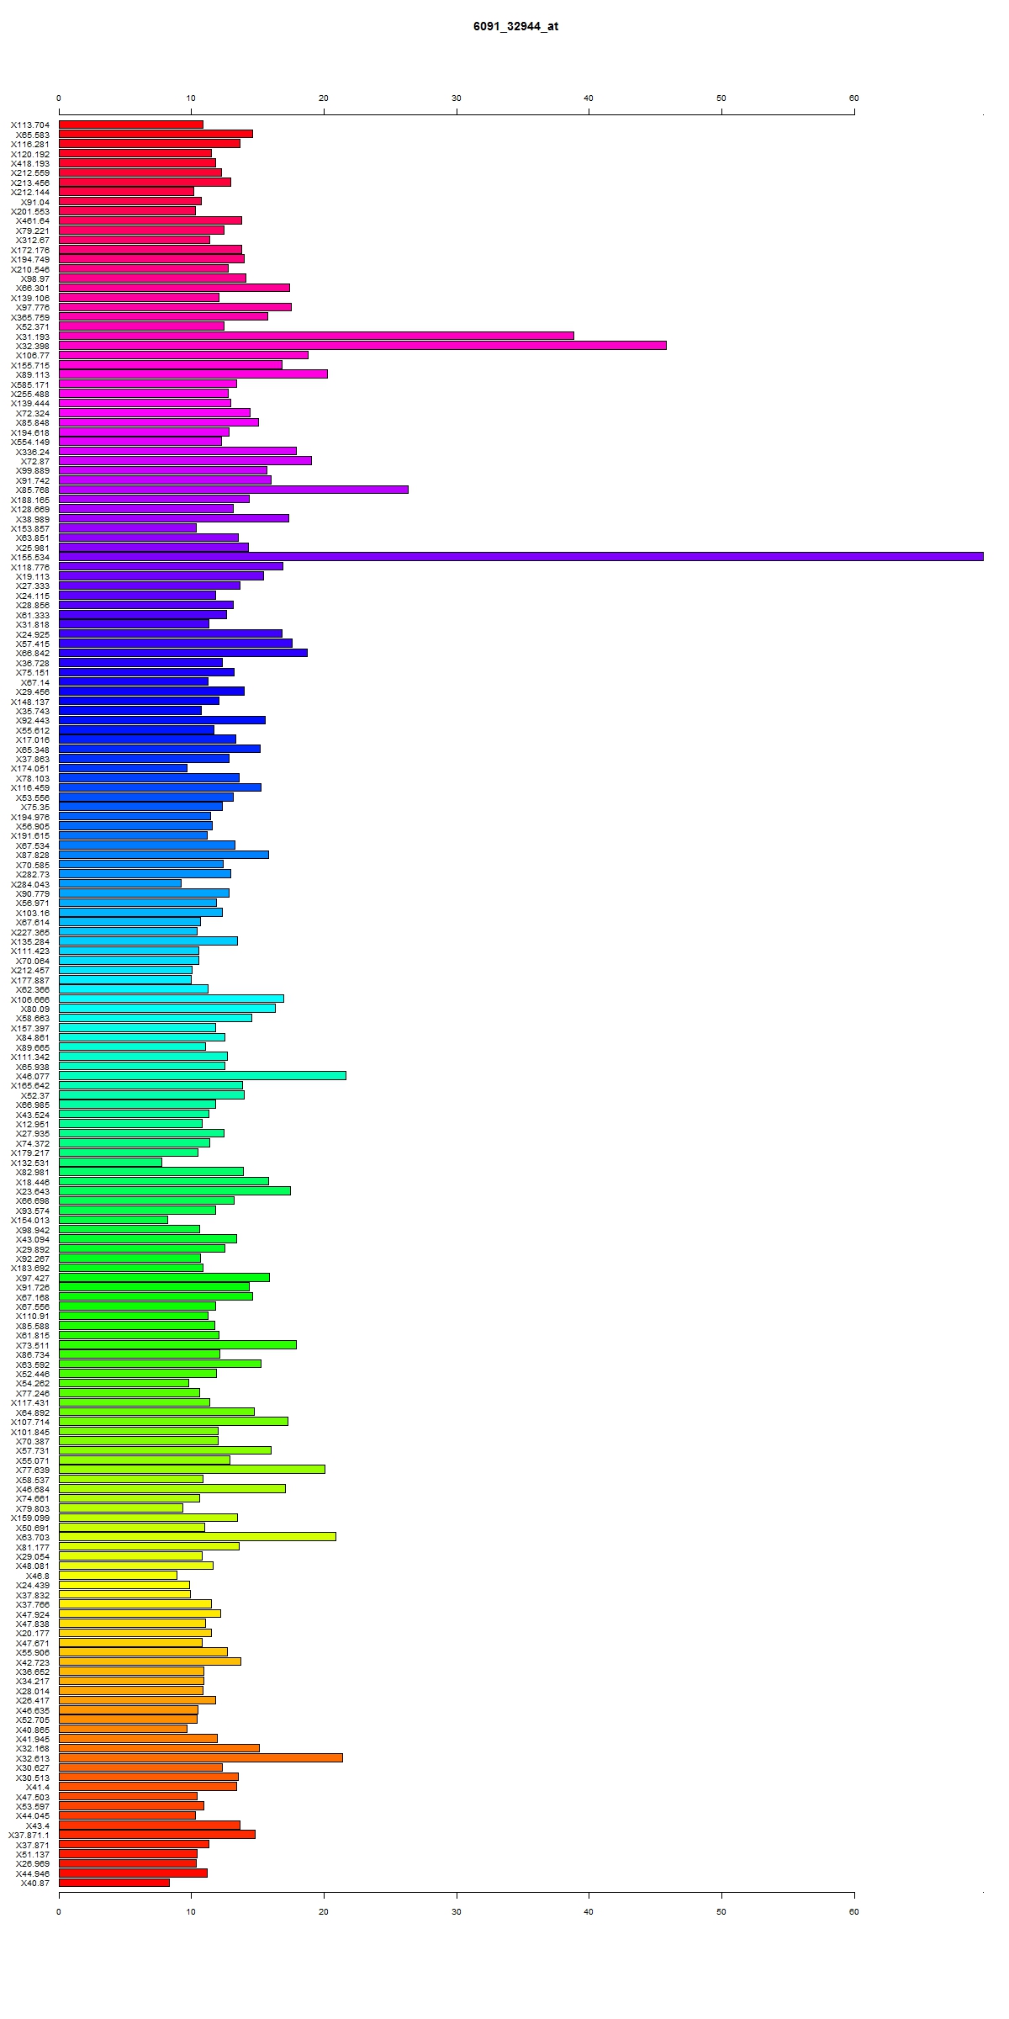The width and height of the screenshot is (1009, 2019).
Task: Select the X38.989 row label
Action: coord(33,519)
